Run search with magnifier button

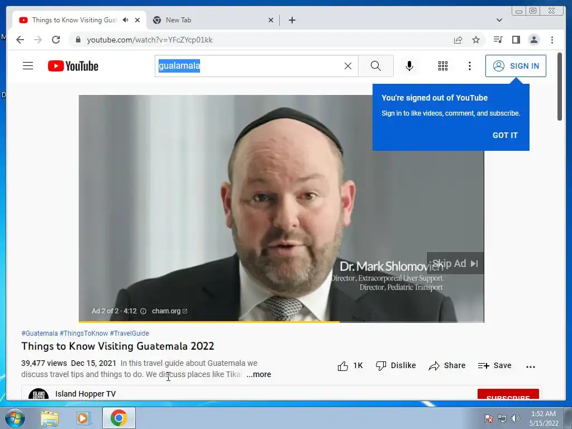tap(376, 66)
